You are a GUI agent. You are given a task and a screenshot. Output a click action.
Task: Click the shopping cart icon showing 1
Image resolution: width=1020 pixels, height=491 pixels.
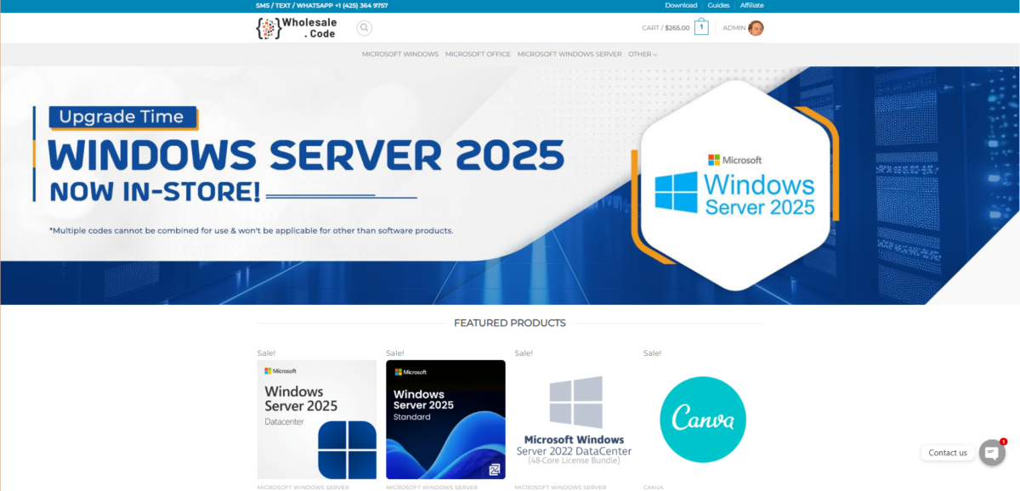pyautogui.click(x=701, y=27)
